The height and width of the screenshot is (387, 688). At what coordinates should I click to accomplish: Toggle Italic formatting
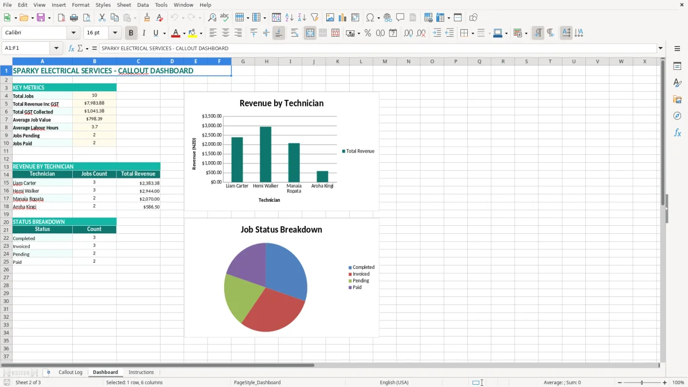coord(143,33)
